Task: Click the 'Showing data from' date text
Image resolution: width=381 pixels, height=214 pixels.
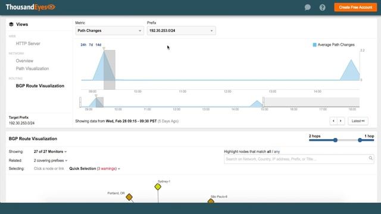Action: (x=127, y=121)
